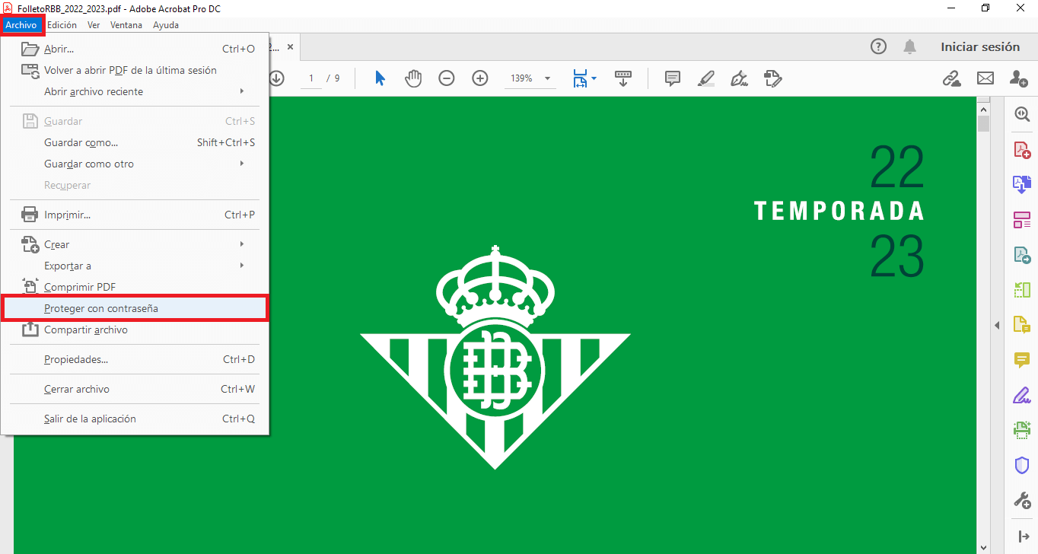
Task: Choose Comprimir PDF menu entry
Action: [x=134, y=287]
